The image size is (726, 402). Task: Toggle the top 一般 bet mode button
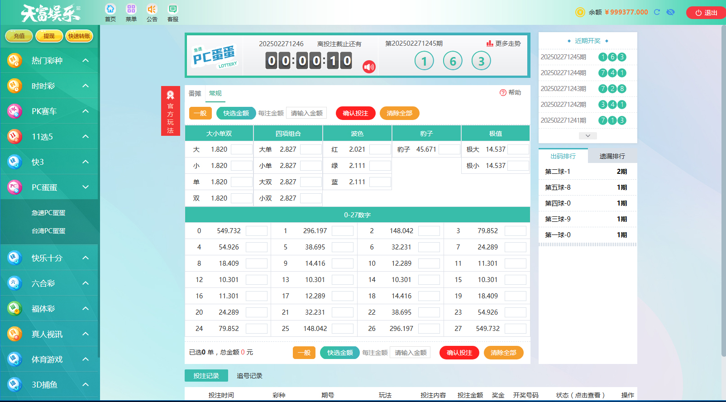[x=200, y=113]
